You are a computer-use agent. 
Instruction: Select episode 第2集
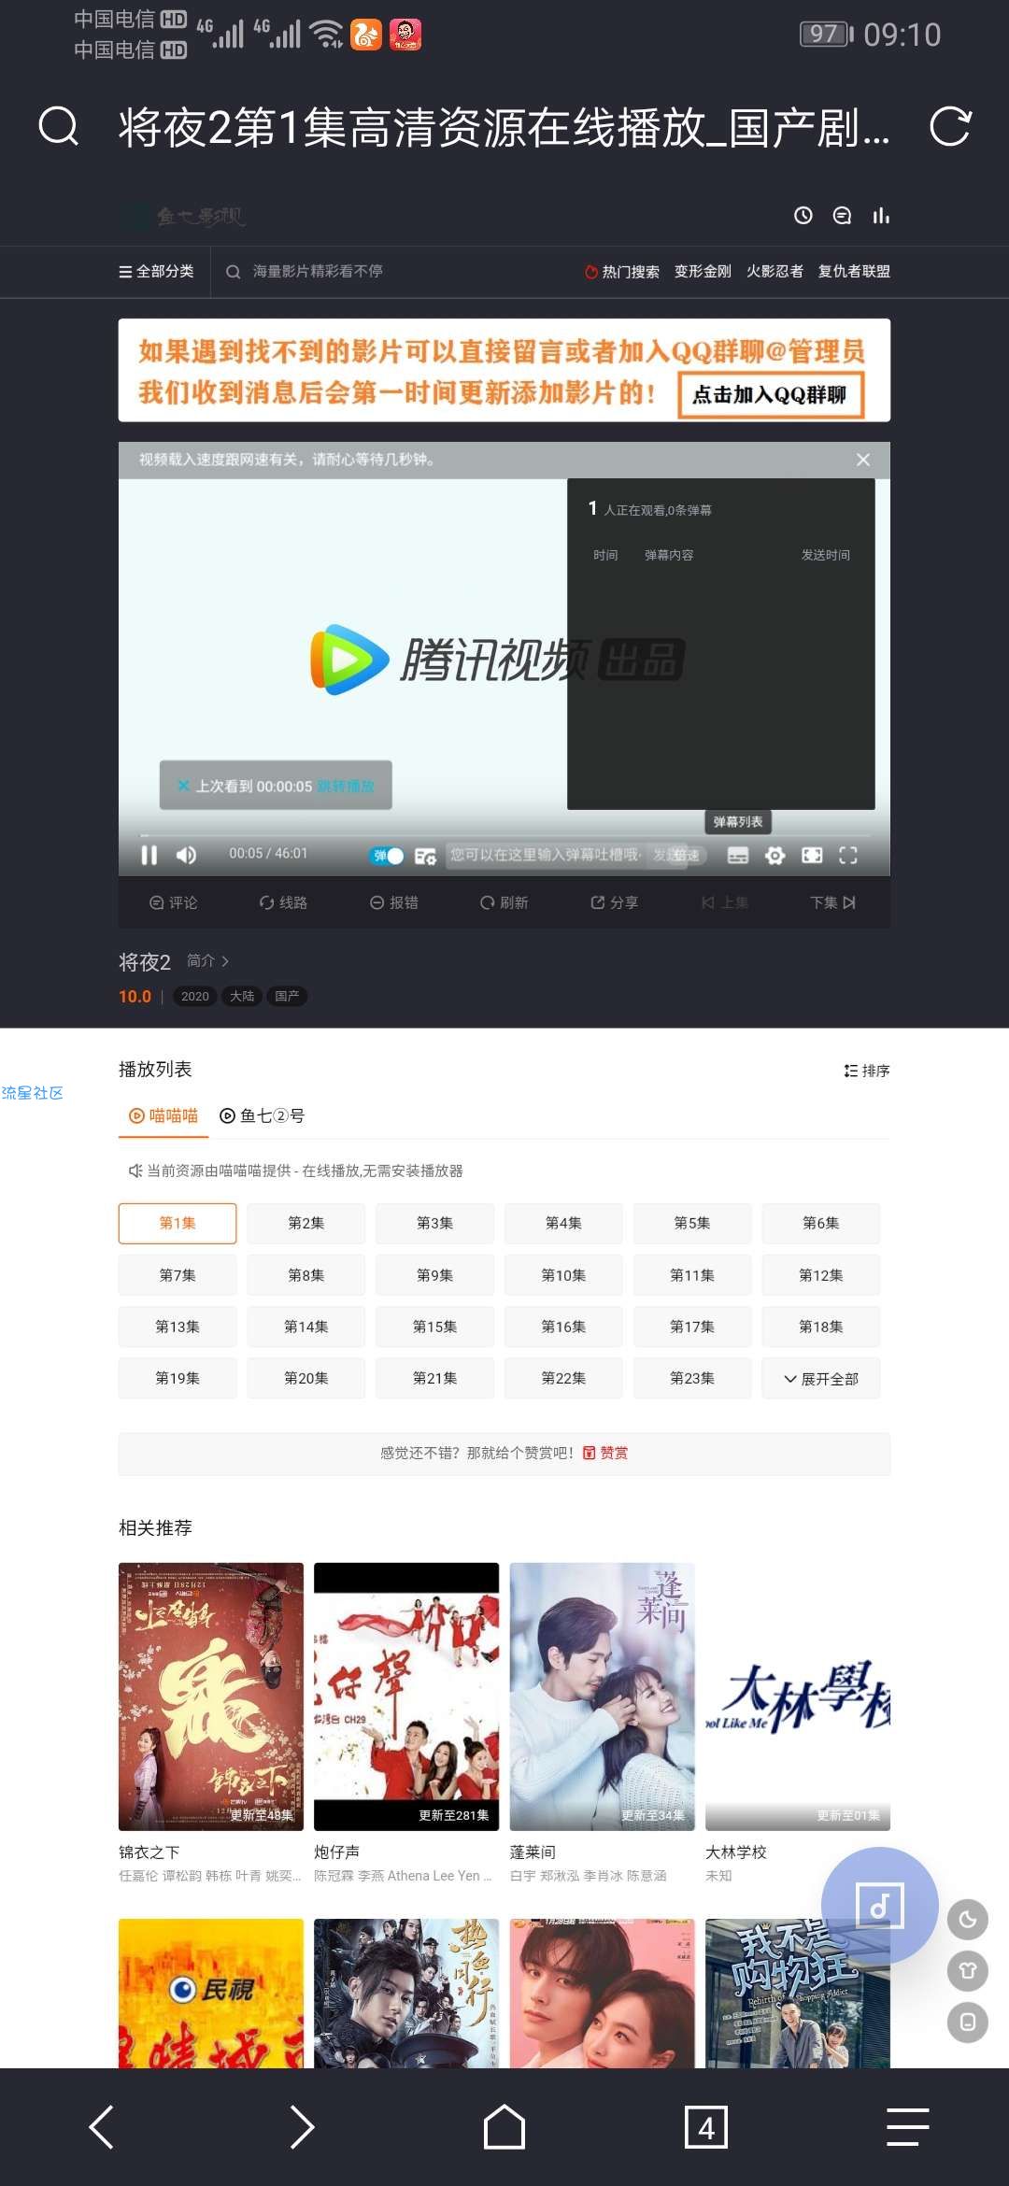306,1224
